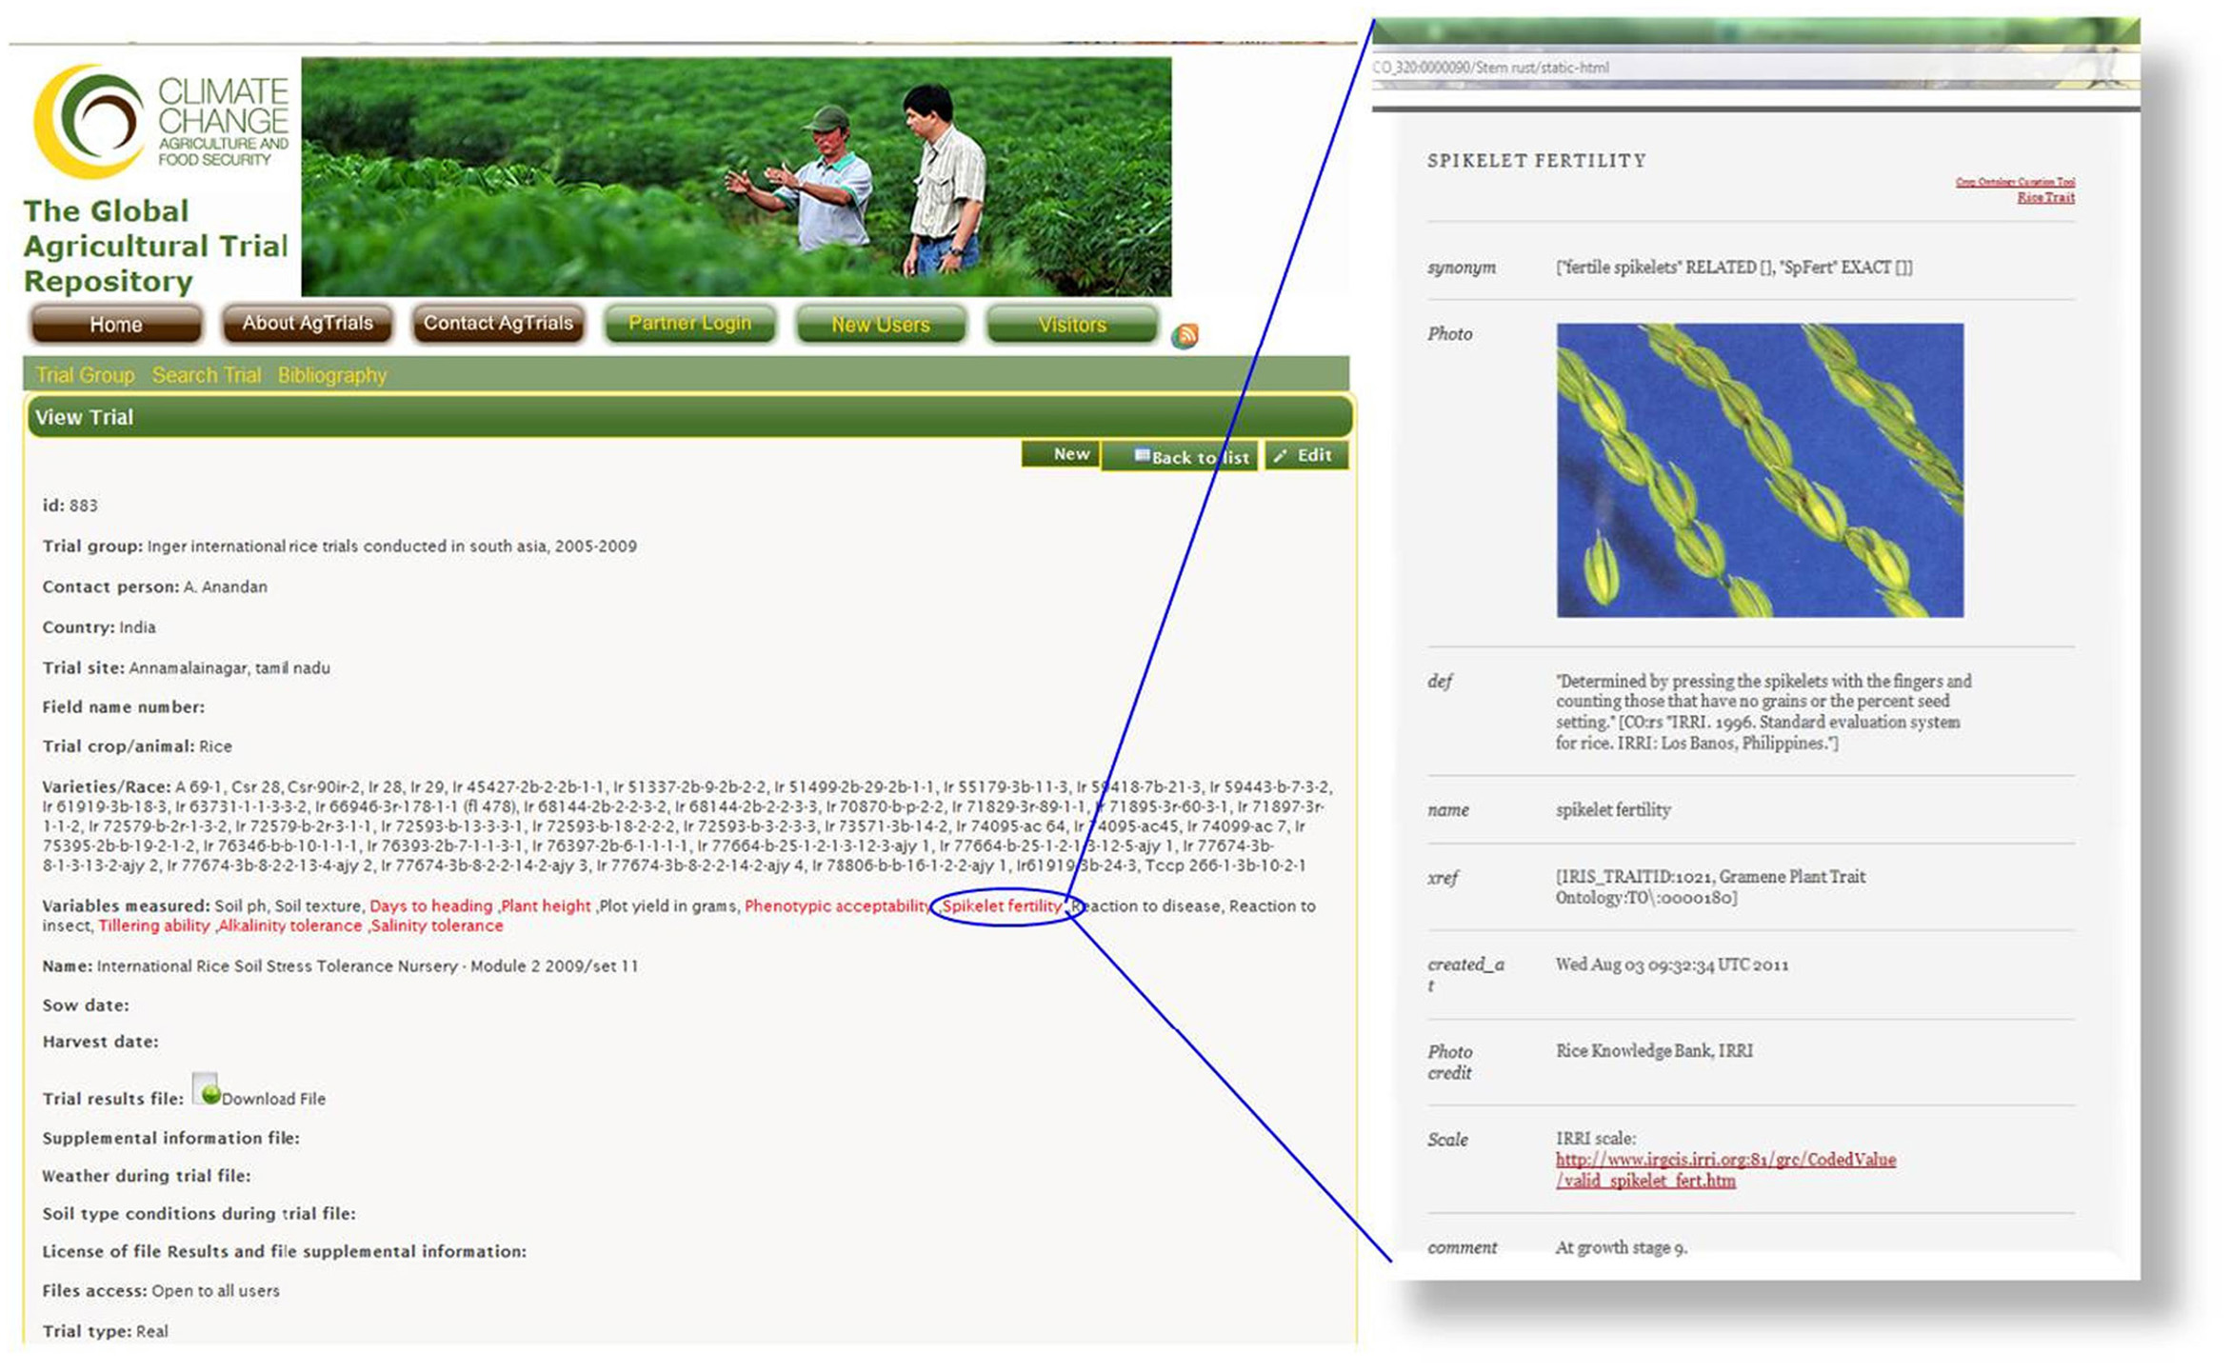This screenshot has height=1372, width=2231.
Task: Click the Climate Change CCAFS logo
Action: [x=160, y=121]
